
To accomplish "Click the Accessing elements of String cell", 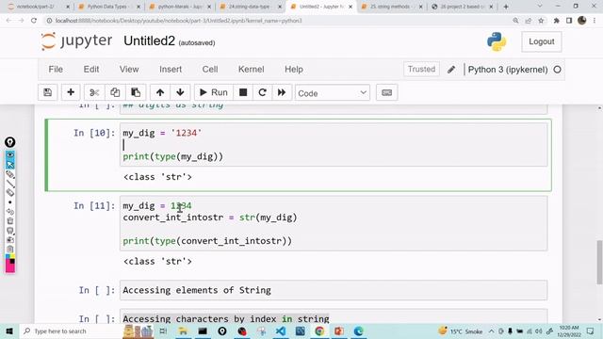I will 334,290.
